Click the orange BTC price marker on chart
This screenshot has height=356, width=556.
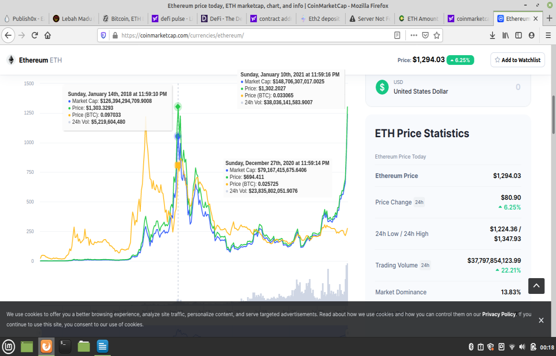177,165
